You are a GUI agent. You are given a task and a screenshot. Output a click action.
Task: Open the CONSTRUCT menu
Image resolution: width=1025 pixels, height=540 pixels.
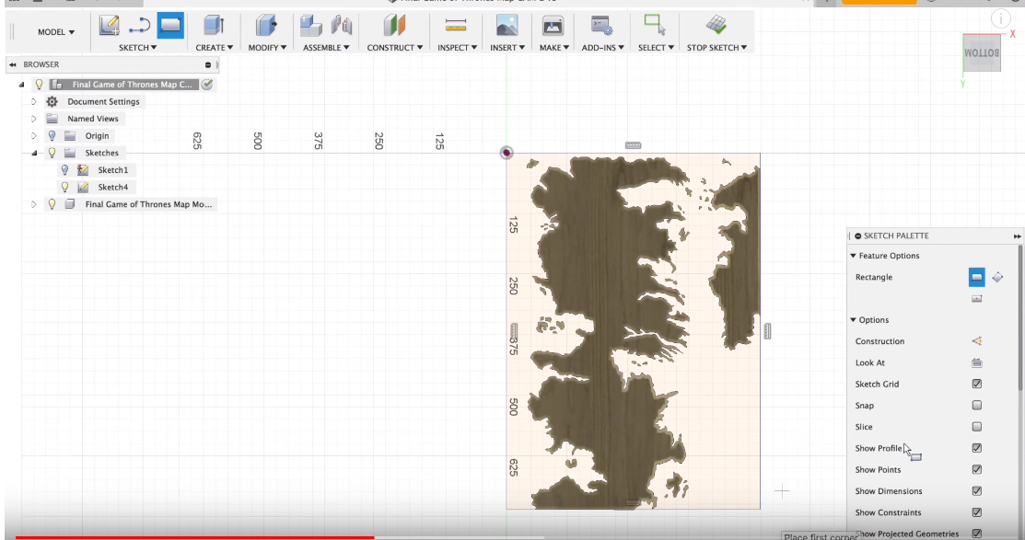[395, 48]
